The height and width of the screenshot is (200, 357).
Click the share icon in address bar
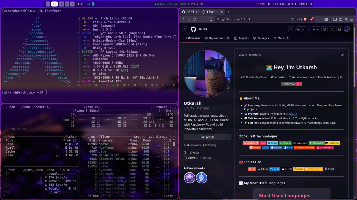(x=298, y=19)
